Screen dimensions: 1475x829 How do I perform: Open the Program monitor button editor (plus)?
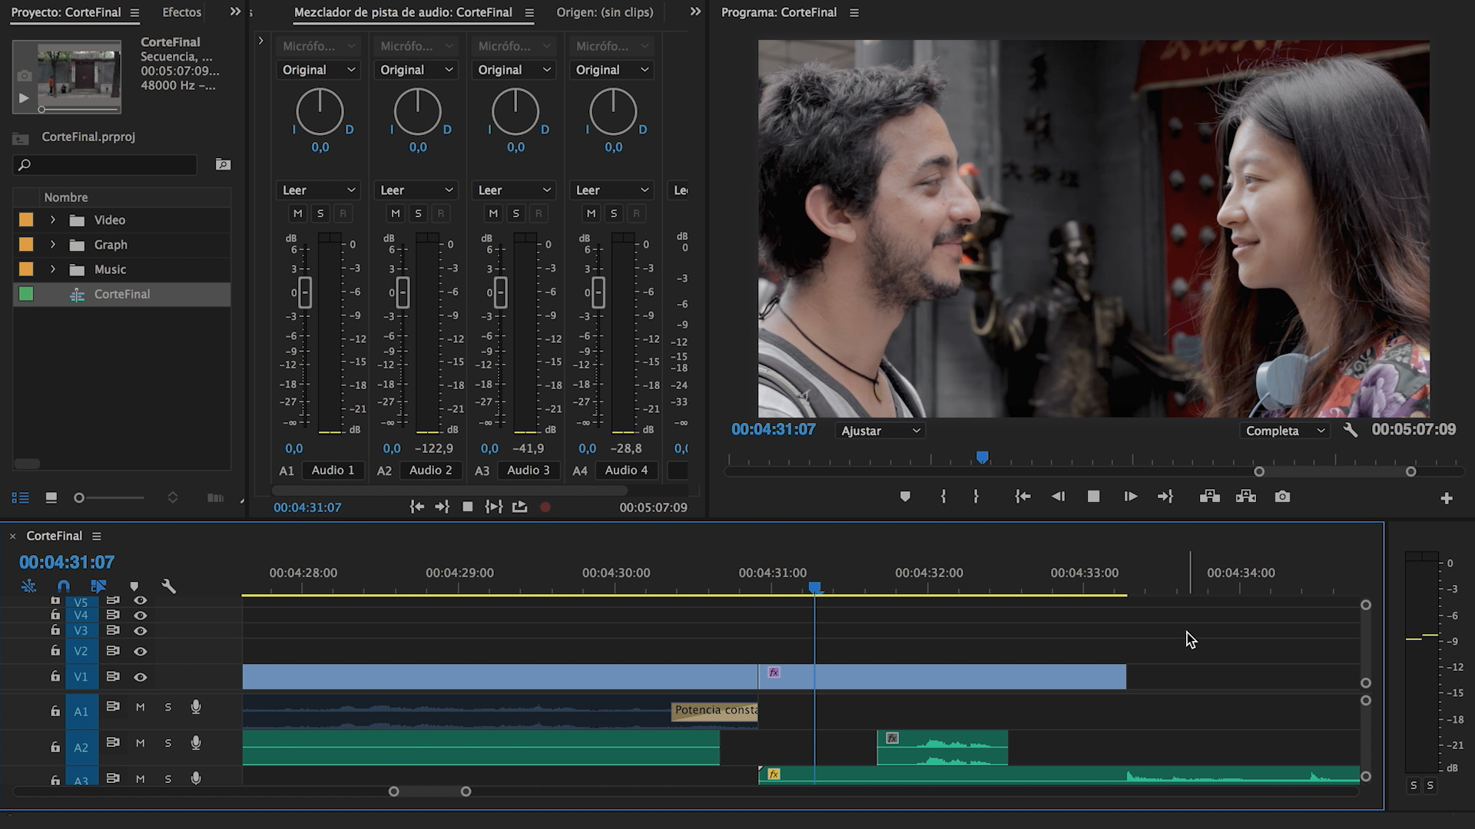[1446, 498]
